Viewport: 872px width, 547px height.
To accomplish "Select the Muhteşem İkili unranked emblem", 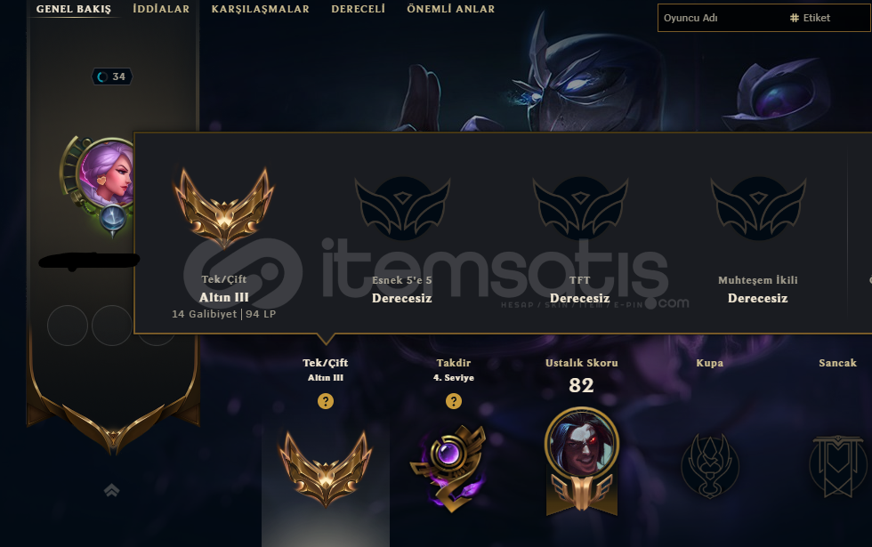I will [x=758, y=208].
